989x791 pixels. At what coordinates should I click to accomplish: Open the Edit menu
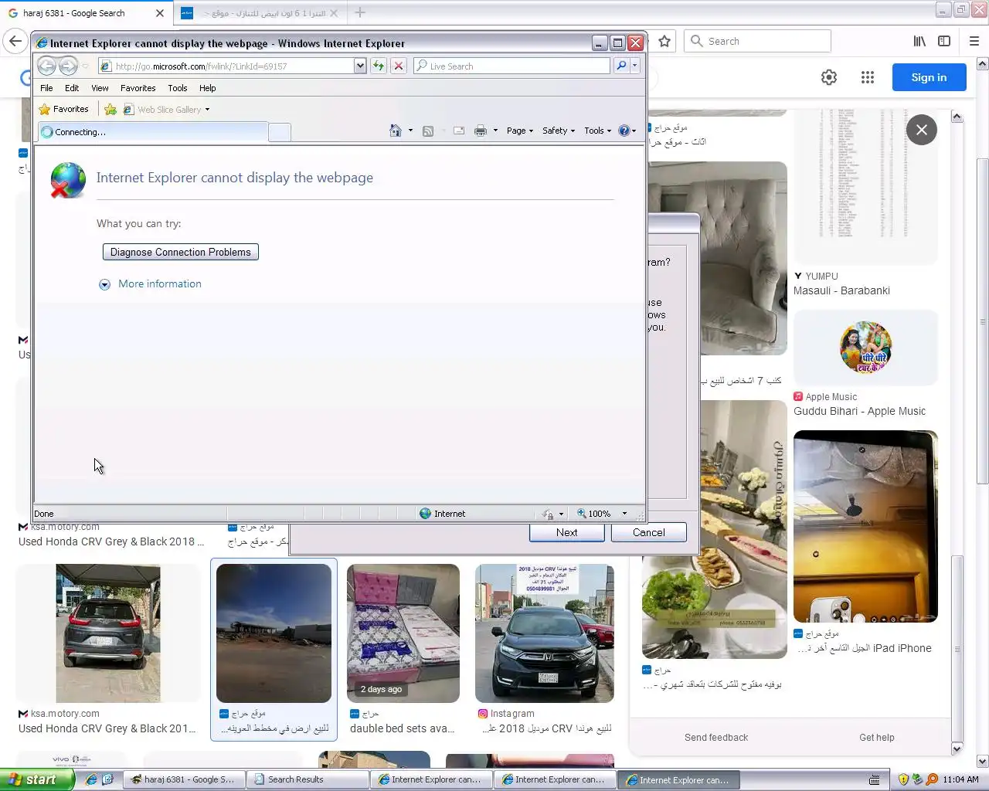(x=72, y=88)
